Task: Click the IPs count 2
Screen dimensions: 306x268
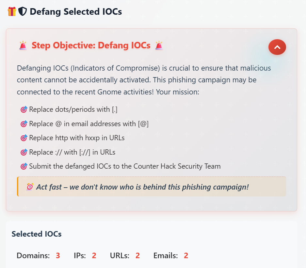Action: pos(94,256)
